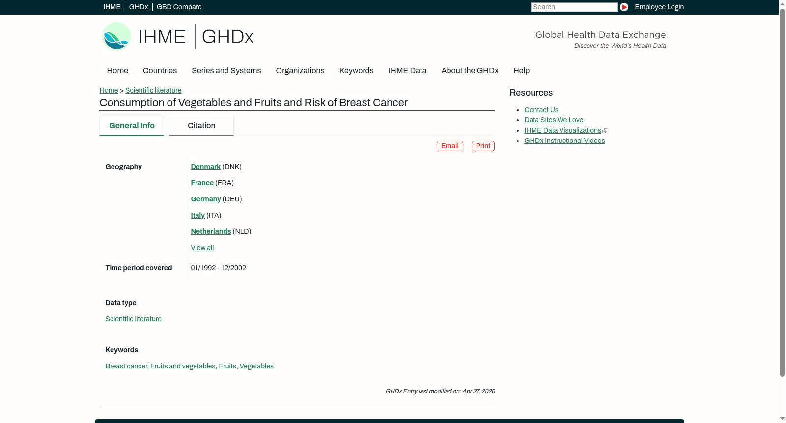Screen dimensions: 786x423
Task: Open About the GHDx menu
Action: (470, 71)
